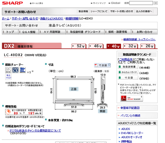Open the Global link
This screenshot has height=143, width=165.
(x=114, y=3)
